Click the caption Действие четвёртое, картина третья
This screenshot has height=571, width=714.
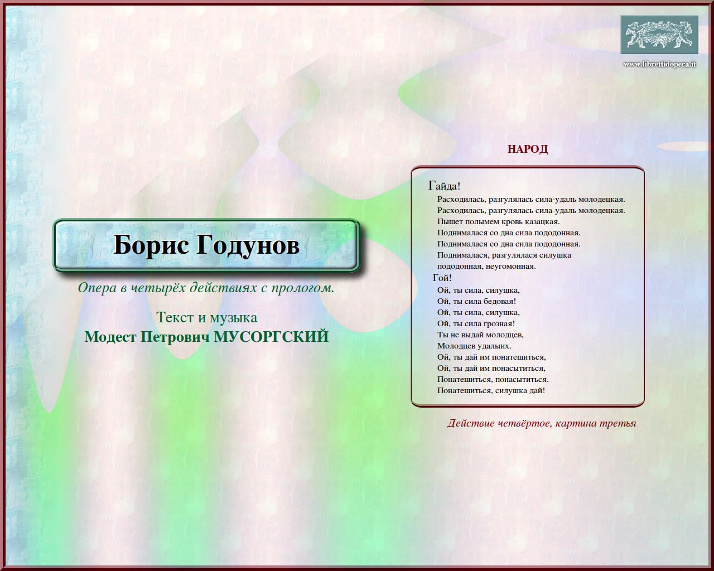click(541, 423)
